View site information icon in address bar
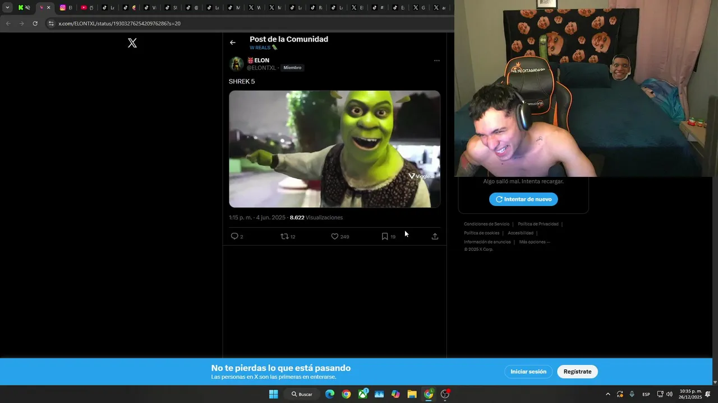Viewport: 718px width, 403px height. tap(50, 24)
